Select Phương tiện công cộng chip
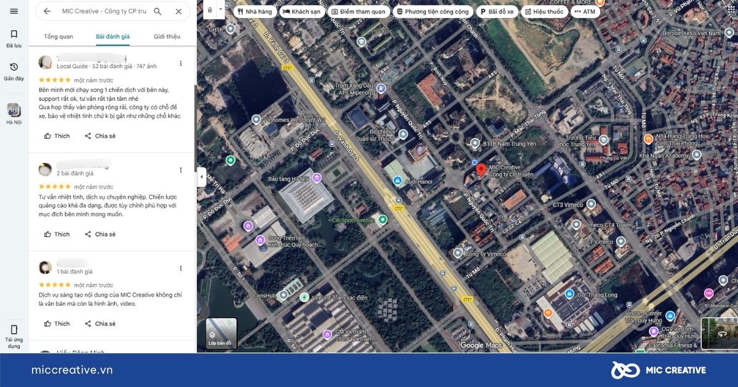 [x=432, y=12]
